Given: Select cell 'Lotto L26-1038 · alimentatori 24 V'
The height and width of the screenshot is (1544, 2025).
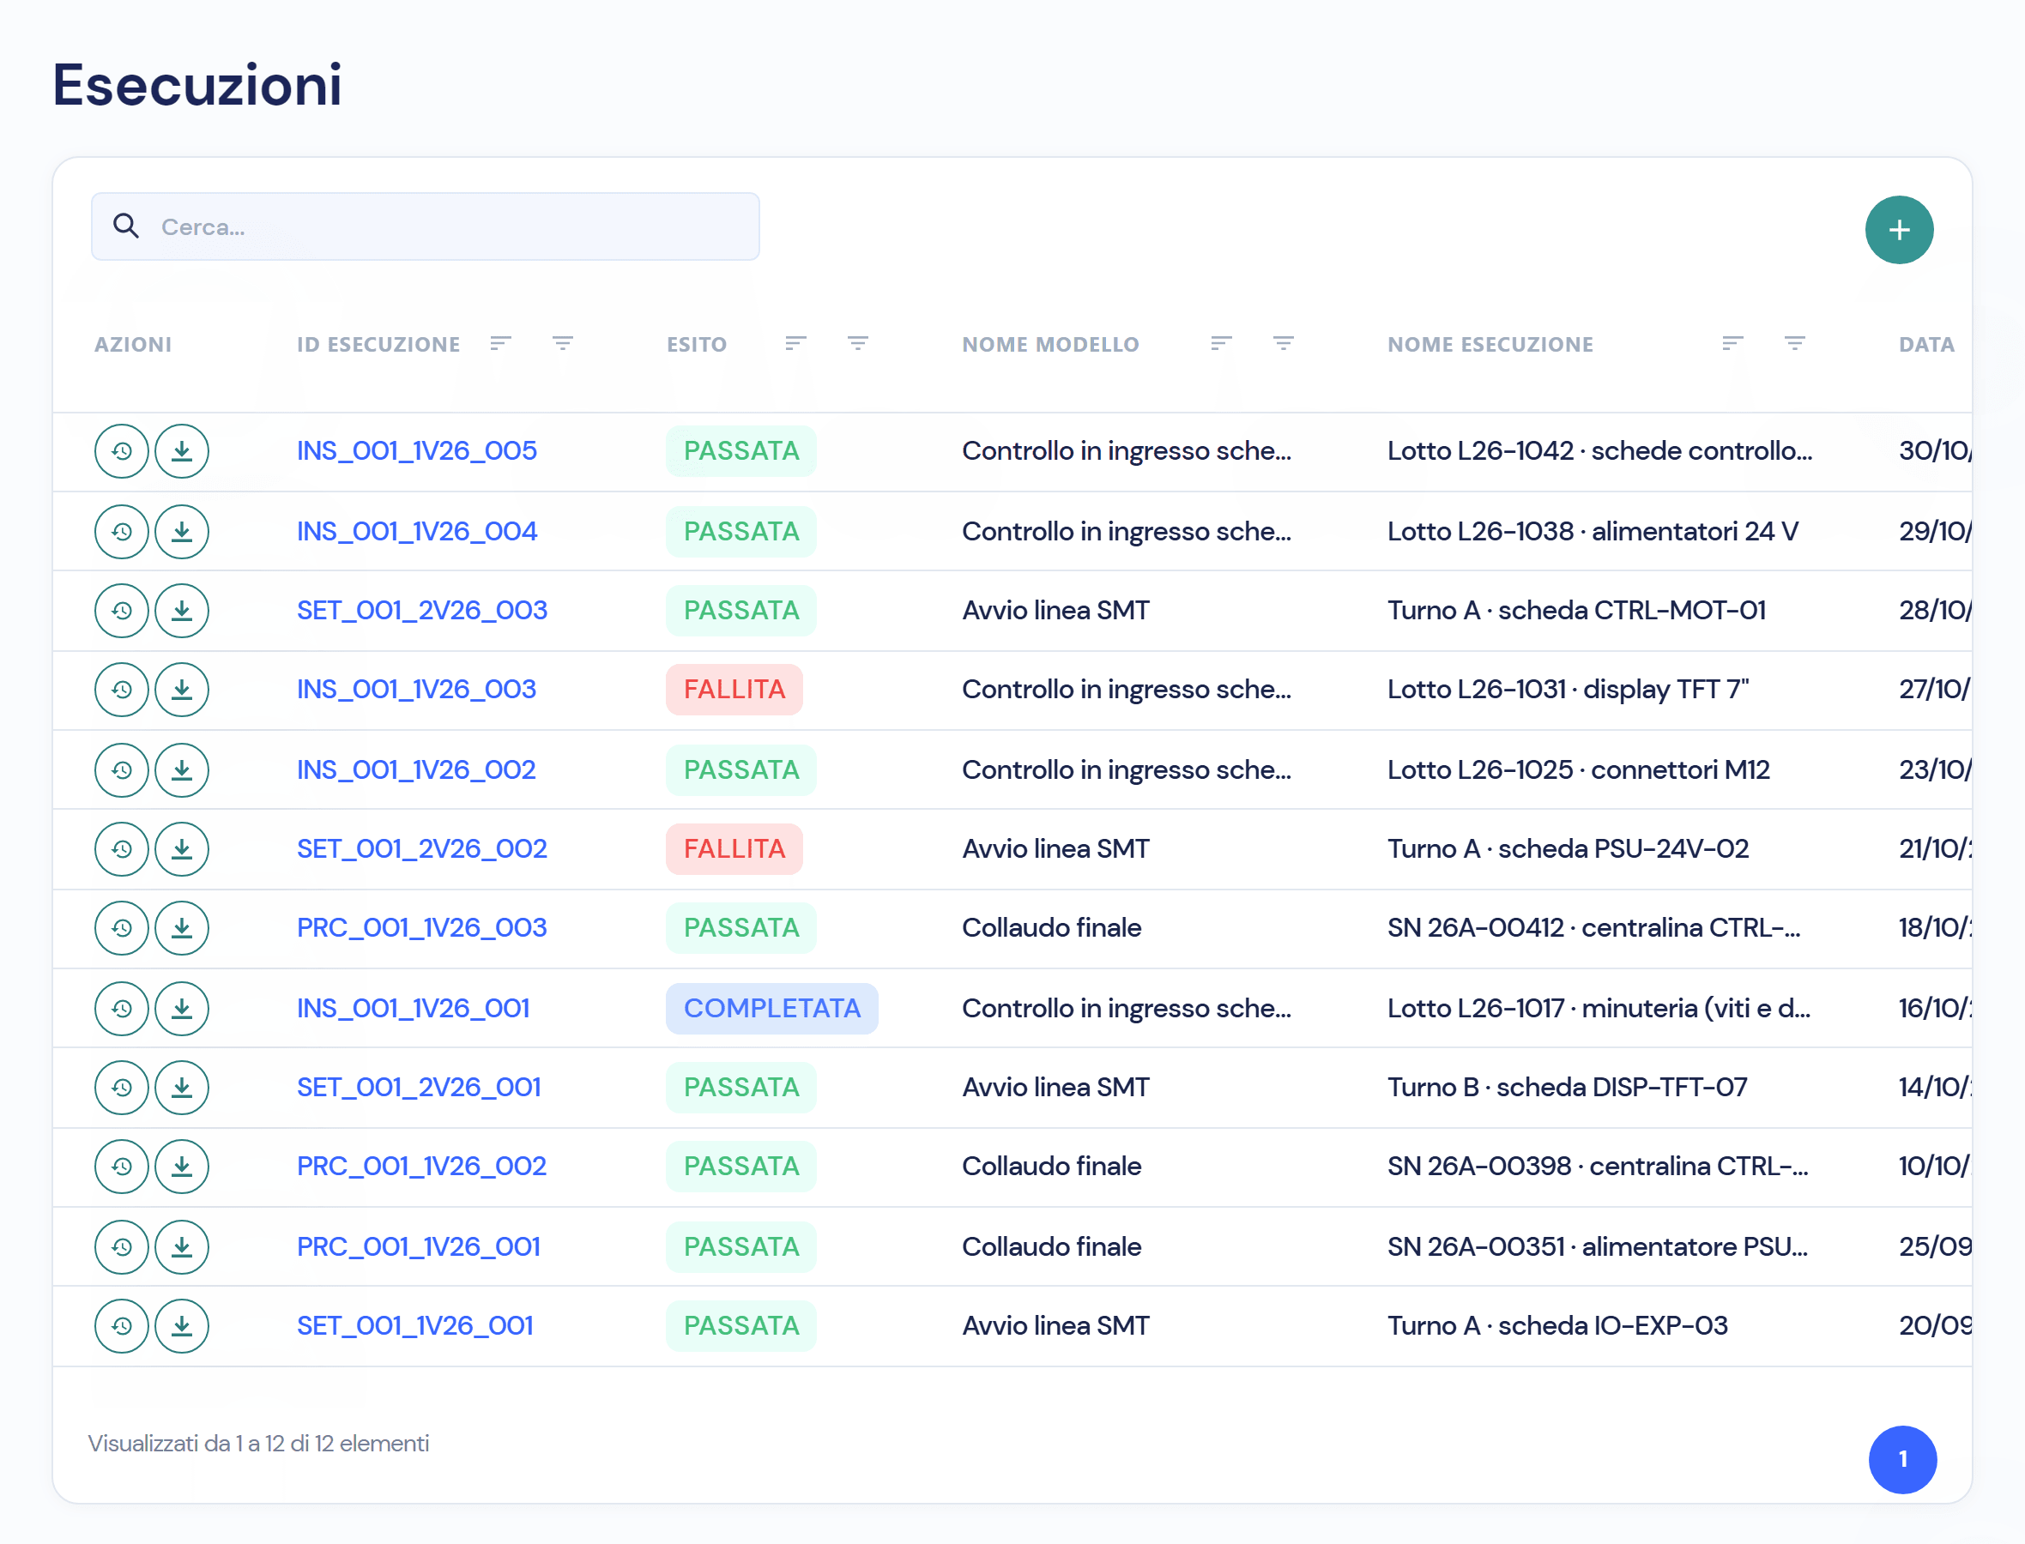Looking at the screenshot, I should point(1592,531).
